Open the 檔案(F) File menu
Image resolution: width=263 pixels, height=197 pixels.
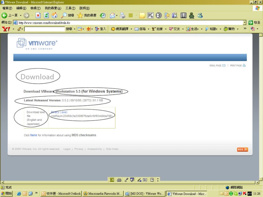(x=7, y=8)
